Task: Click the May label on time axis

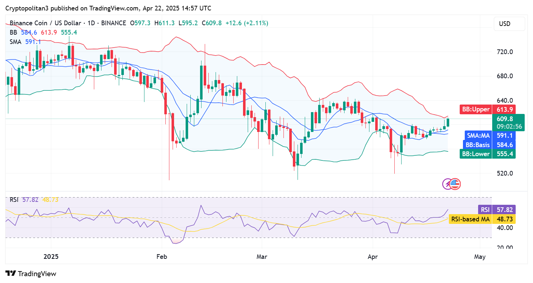Action: click(480, 257)
